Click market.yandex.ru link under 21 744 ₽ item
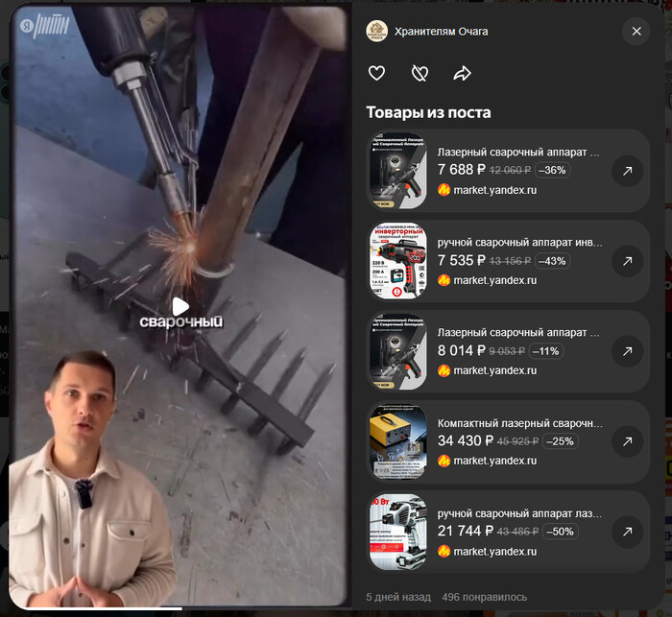 coord(495,552)
